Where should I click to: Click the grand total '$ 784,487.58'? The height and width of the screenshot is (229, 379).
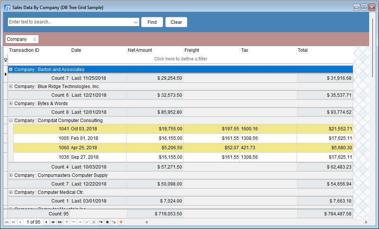[x=325, y=214]
